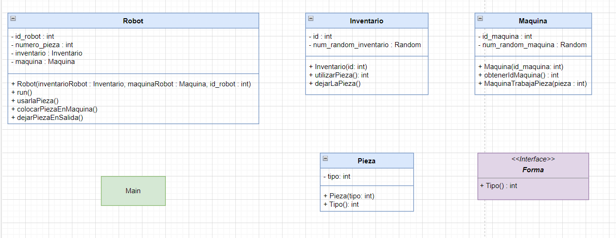The image size is (616, 238).
Task: Select '+ Tipo(): int' method in Pieza
Action: [341, 204]
